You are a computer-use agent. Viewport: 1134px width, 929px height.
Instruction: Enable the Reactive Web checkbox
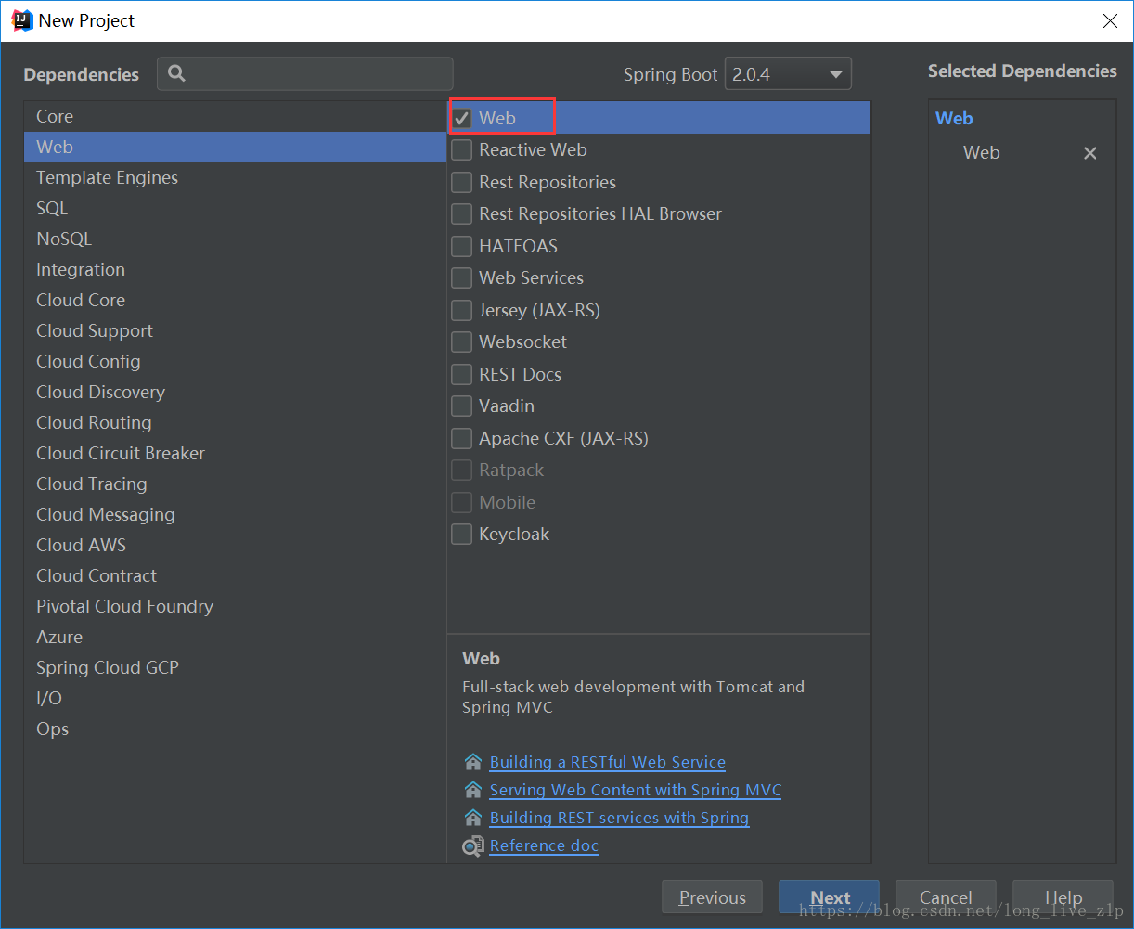tap(461, 149)
